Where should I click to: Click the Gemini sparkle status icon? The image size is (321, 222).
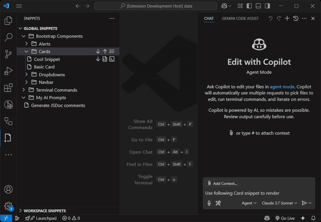303,218
